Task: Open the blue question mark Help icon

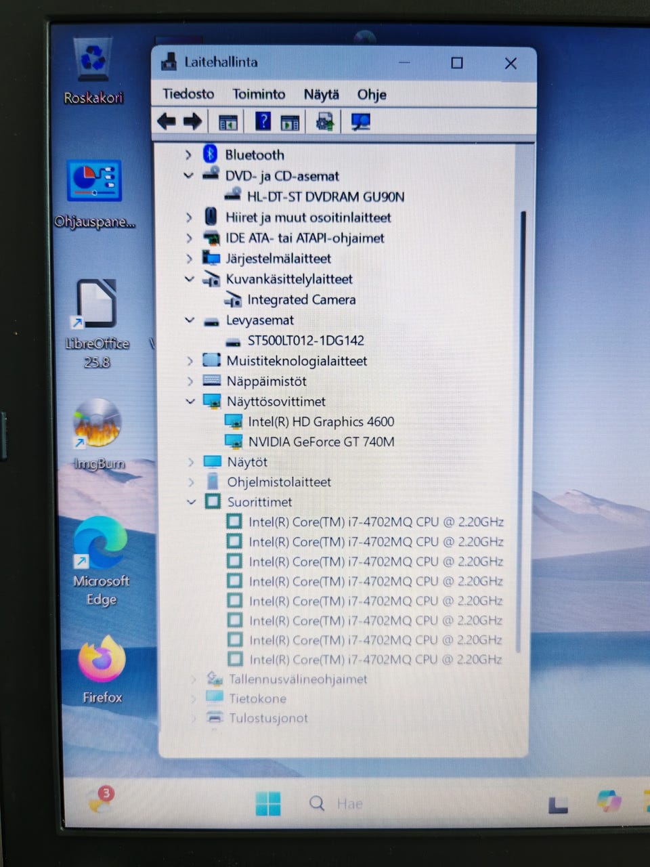Action: click(263, 122)
